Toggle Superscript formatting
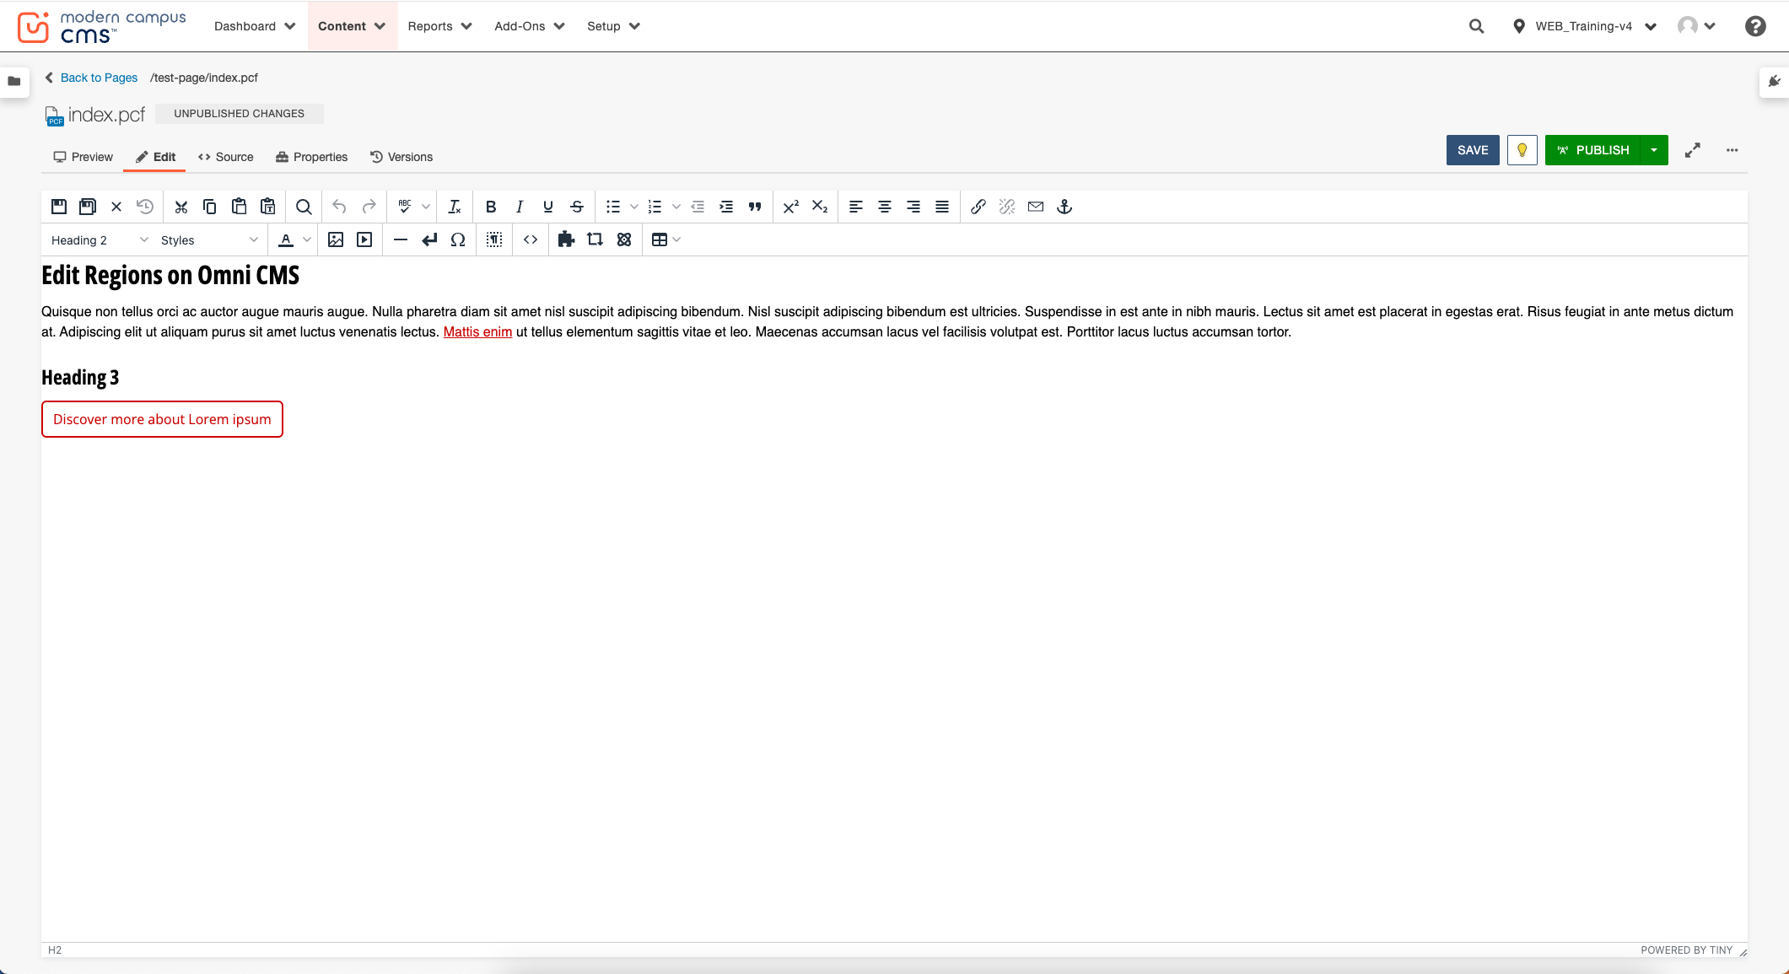This screenshot has width=1789, height=974. (791, 207)
